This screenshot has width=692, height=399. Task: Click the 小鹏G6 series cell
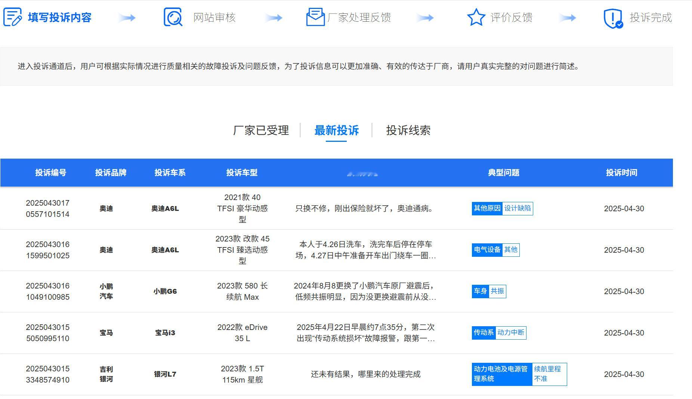[x=165, y=292]
